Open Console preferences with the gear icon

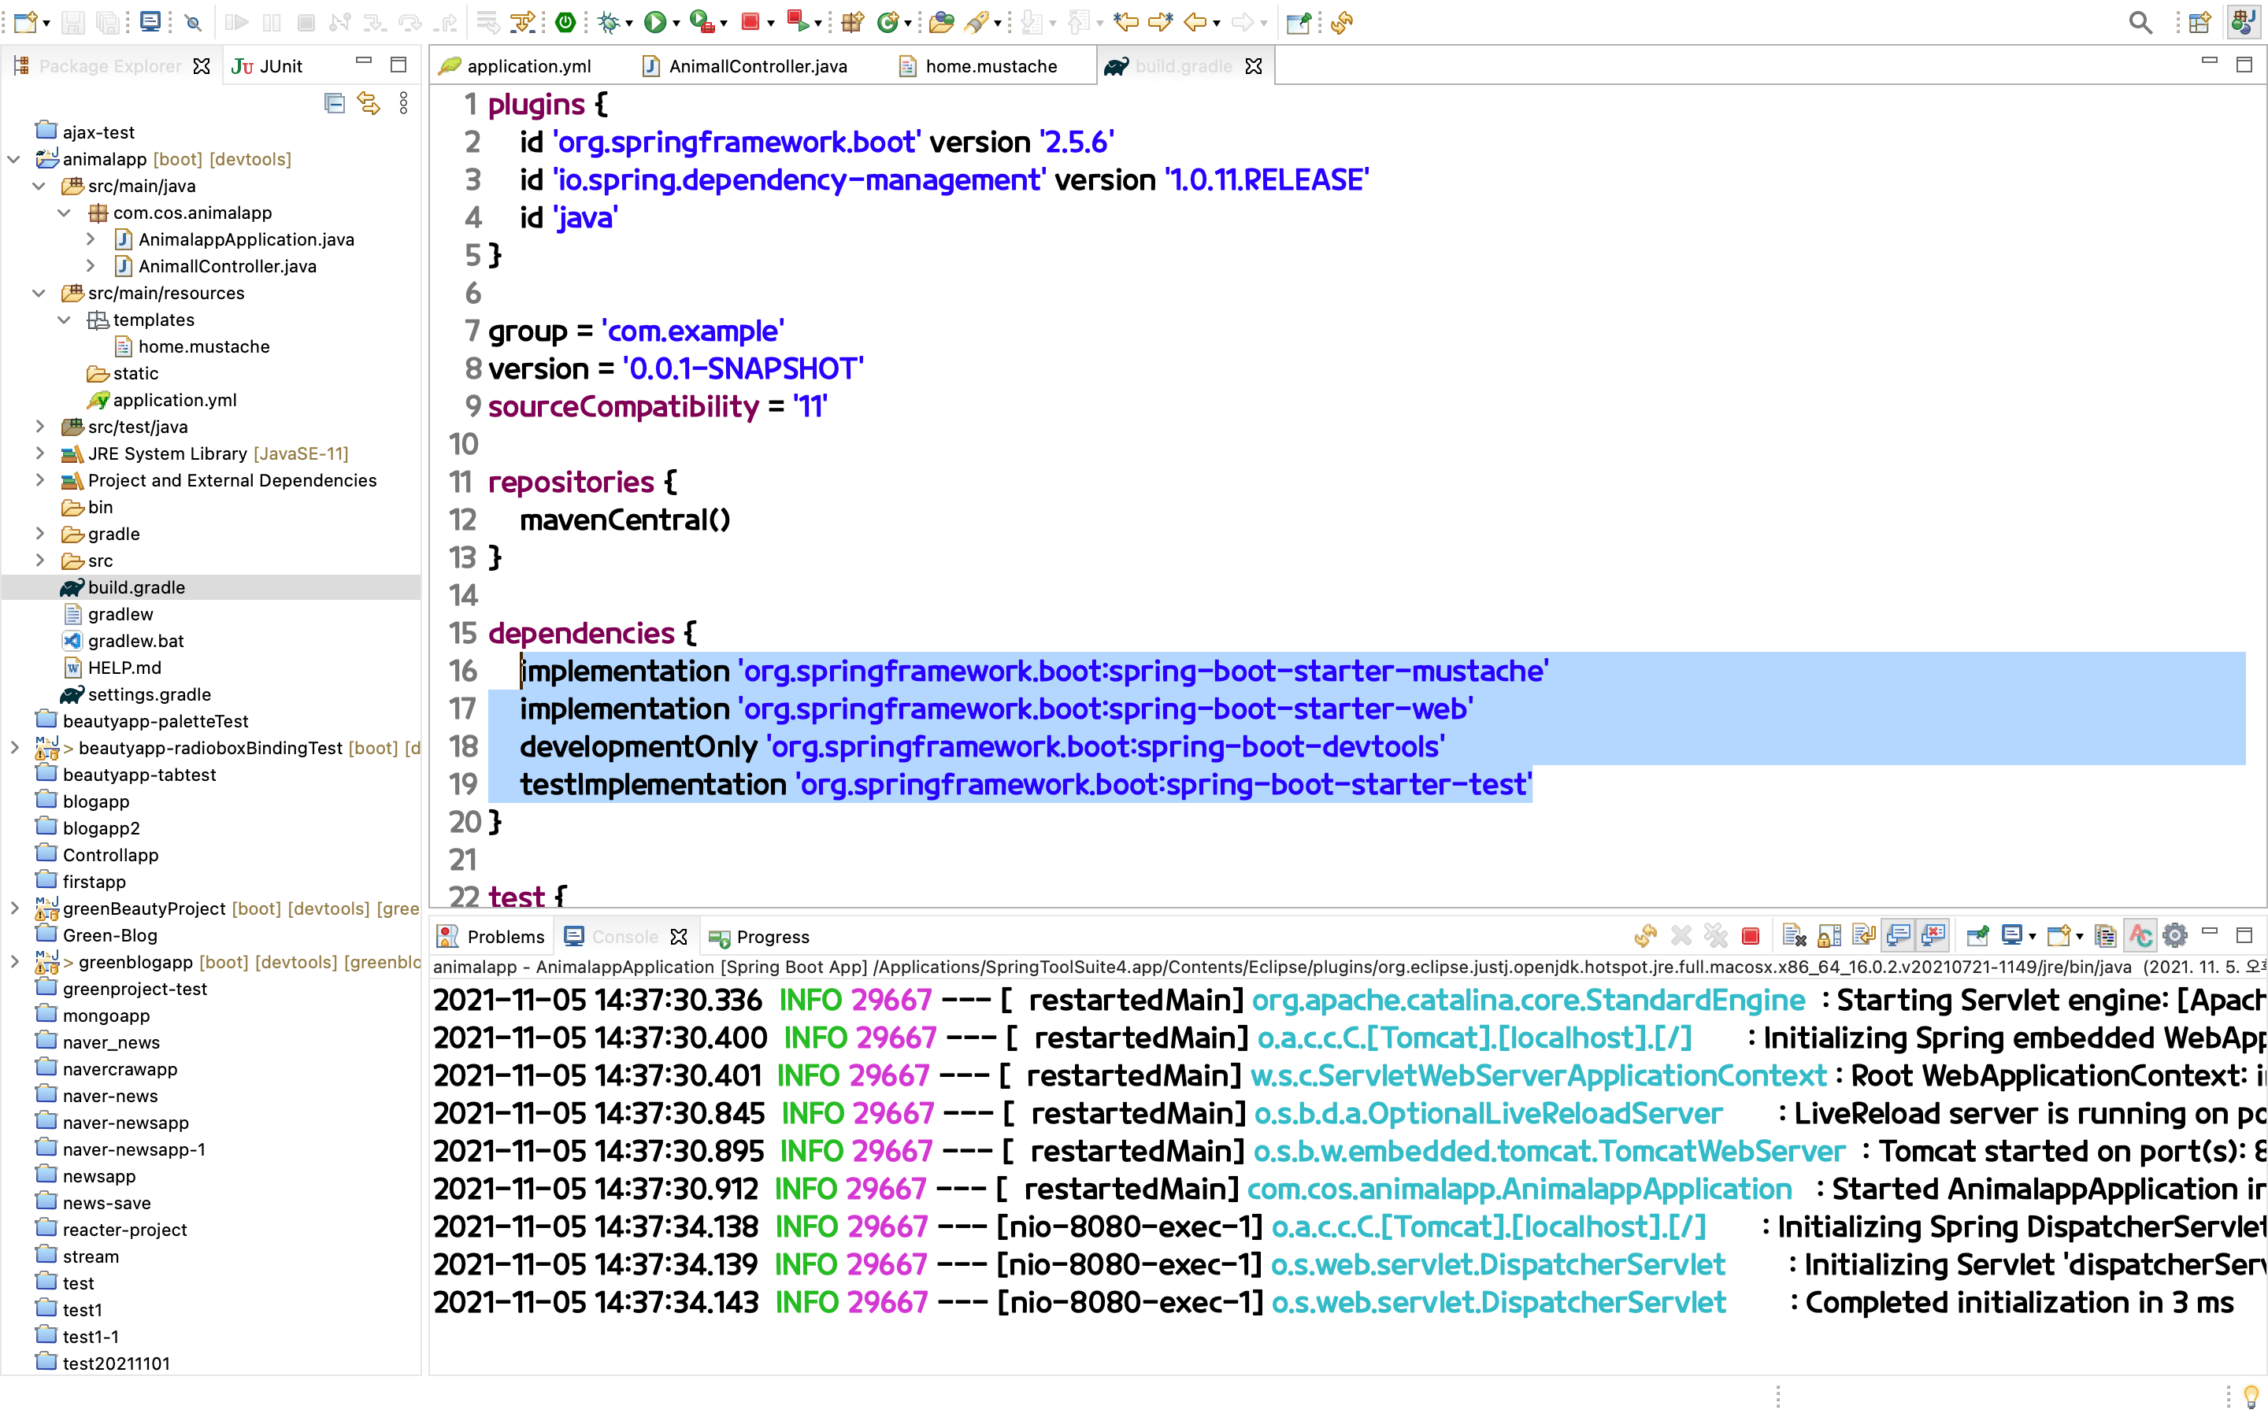click(x=2175, y=935)
